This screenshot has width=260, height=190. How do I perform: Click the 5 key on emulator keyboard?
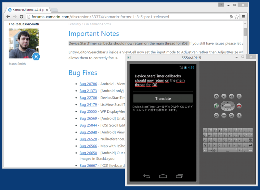(225, 131)
